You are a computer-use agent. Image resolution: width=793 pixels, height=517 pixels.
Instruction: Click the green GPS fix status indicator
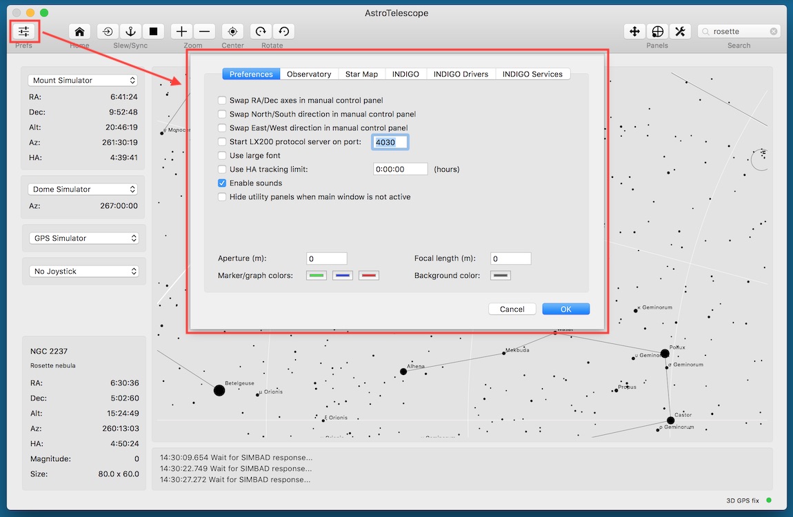(769, 500)
